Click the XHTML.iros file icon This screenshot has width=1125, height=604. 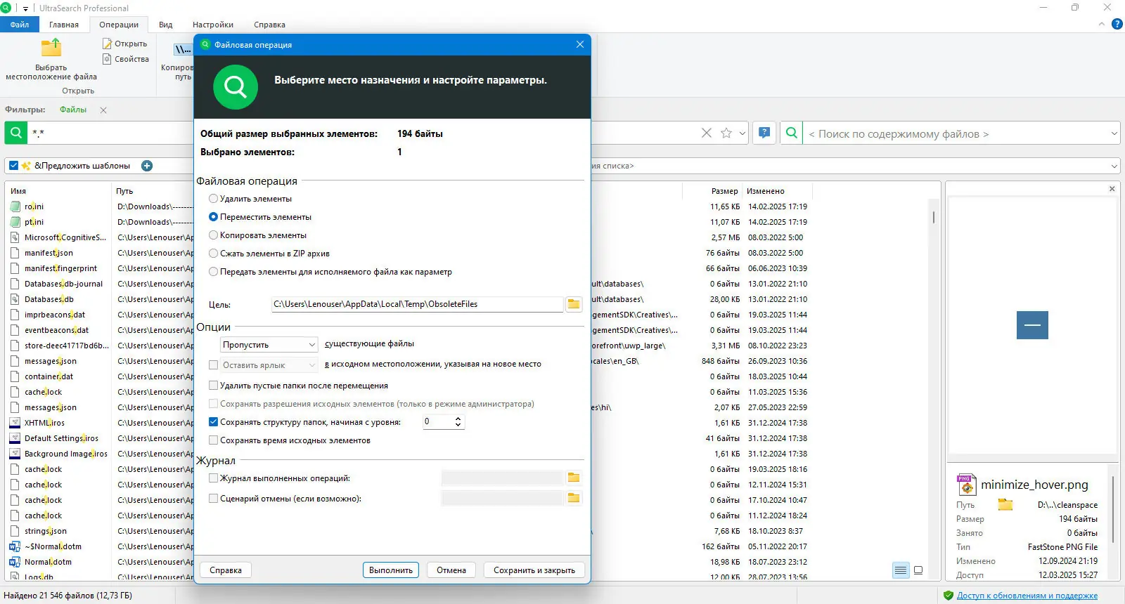click(x=15, y=423)
